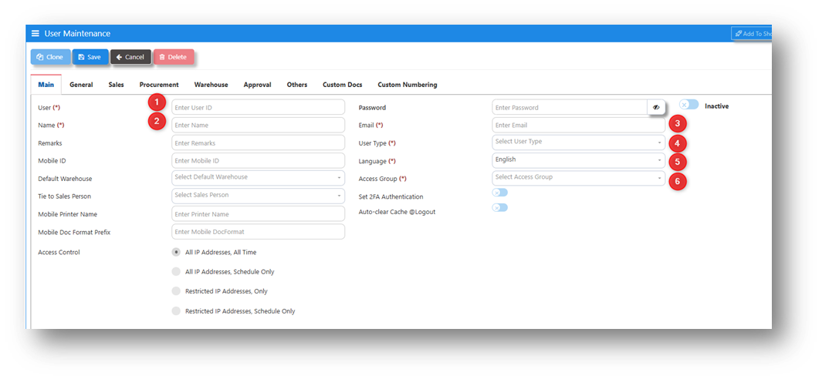Focus the Enter Email field

579,125
